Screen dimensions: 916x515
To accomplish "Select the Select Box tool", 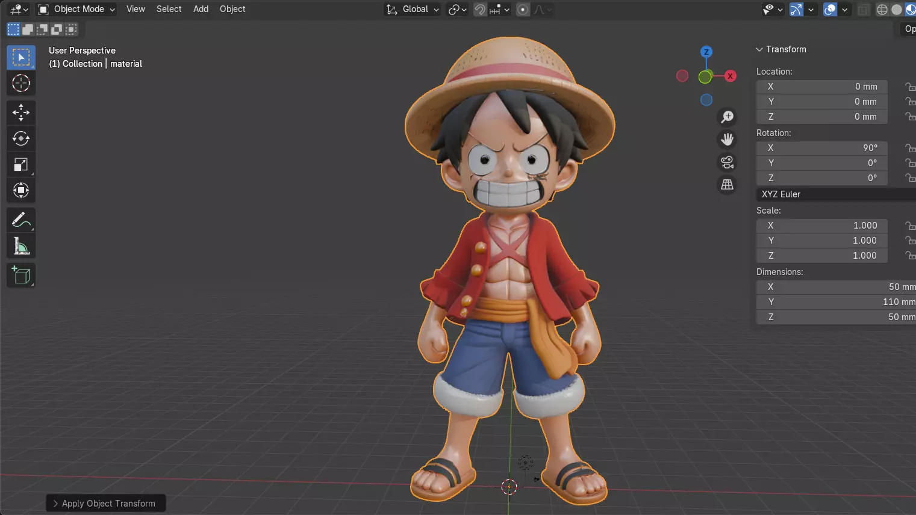I will [x=21, y=58].
